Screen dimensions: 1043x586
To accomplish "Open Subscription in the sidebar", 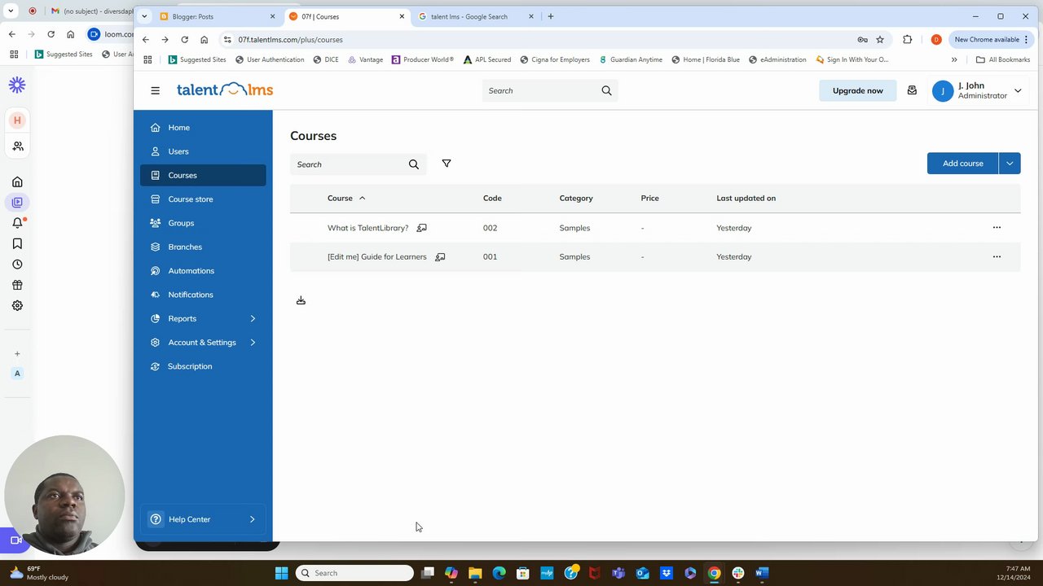I will point(203,366).
